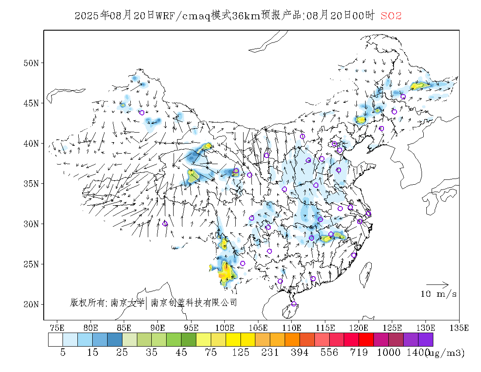Click legend value 75
The height and width of the screenshot is (372, 481).
point(211,352)
